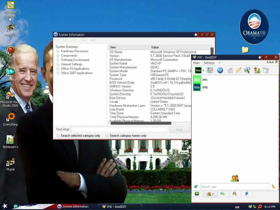Switch to the users tab showing 2
Viewport: 280px width, 210px height.
click(x=210, y=194)
